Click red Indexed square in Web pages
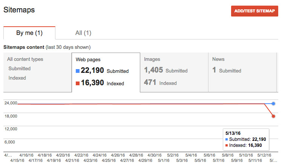The height and width of the screenshot is (166, 282). (78, 83)
